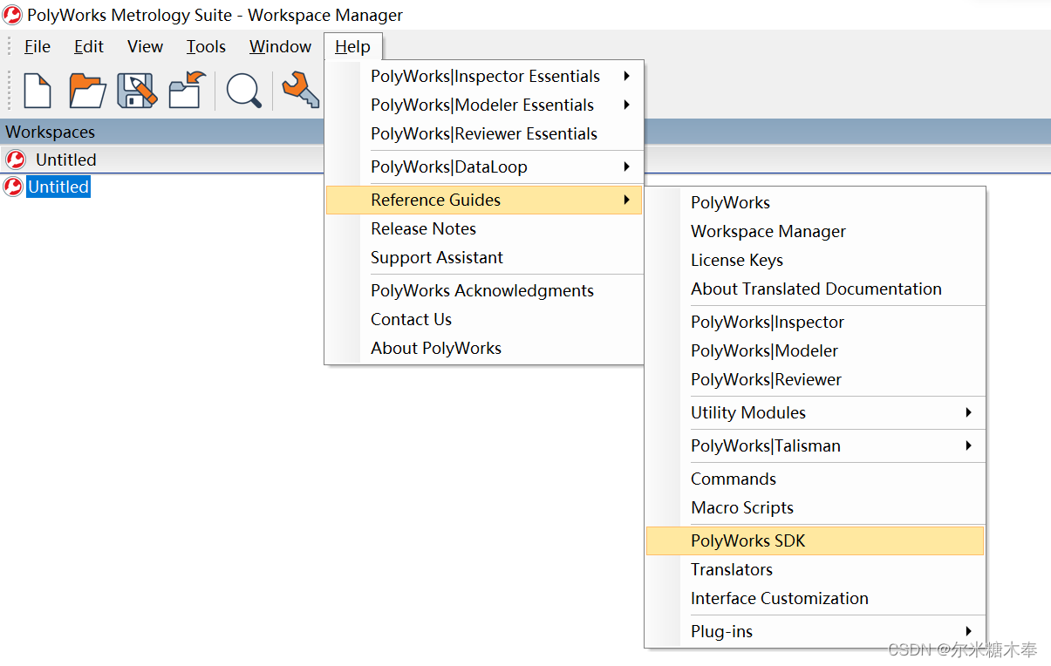
Task: Open PolyWorks|Reviewer Essentials help
Action: (x=484, y=134)
